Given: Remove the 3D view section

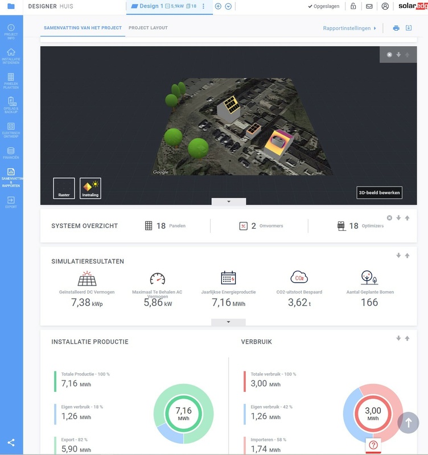Looking at the screenshot, I should [x=389, y=55].
